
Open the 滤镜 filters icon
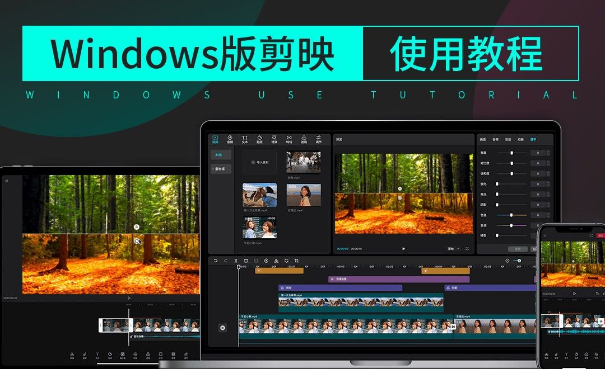point(304,139)
